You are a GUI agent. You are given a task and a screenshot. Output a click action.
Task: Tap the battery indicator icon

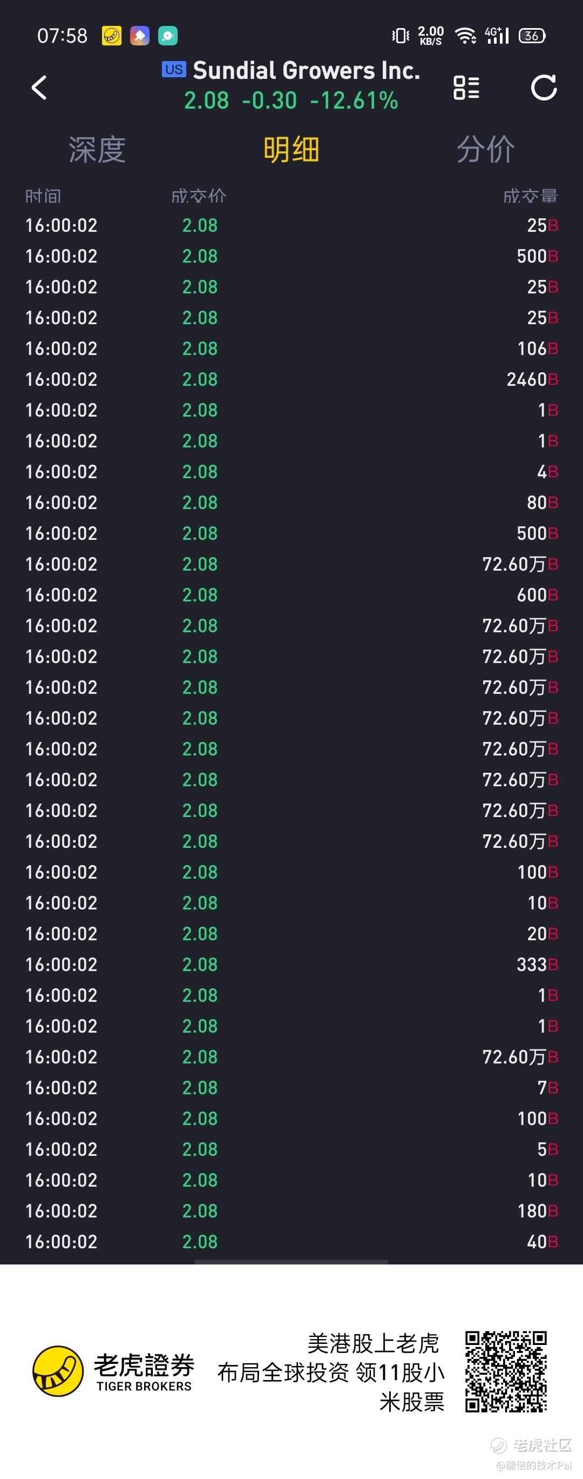coord(532,36)
